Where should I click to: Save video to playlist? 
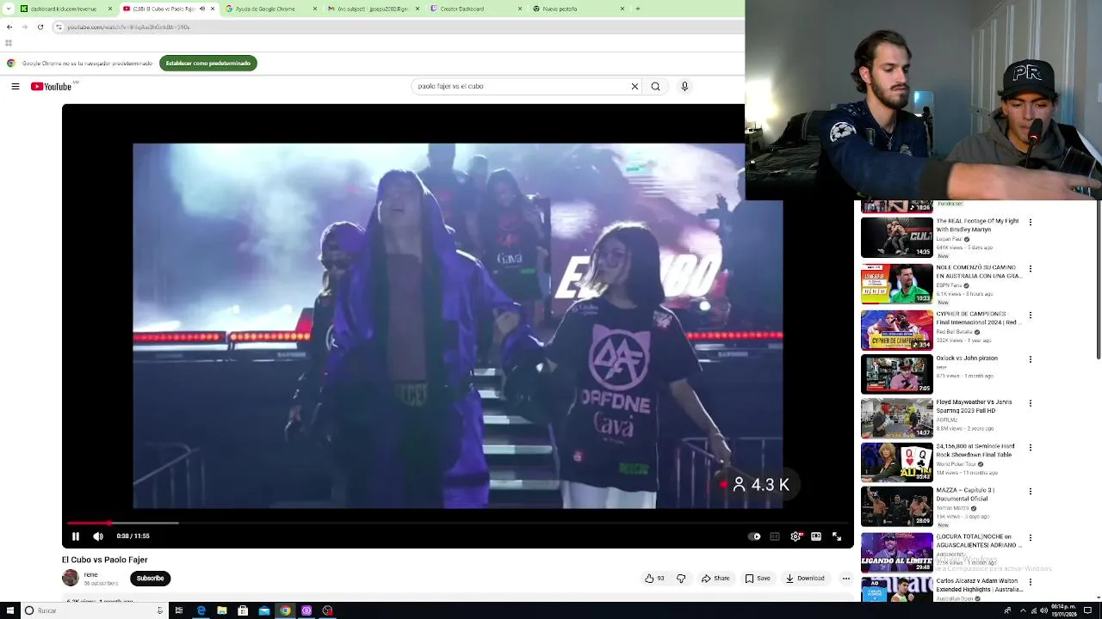tap(758, 579)
